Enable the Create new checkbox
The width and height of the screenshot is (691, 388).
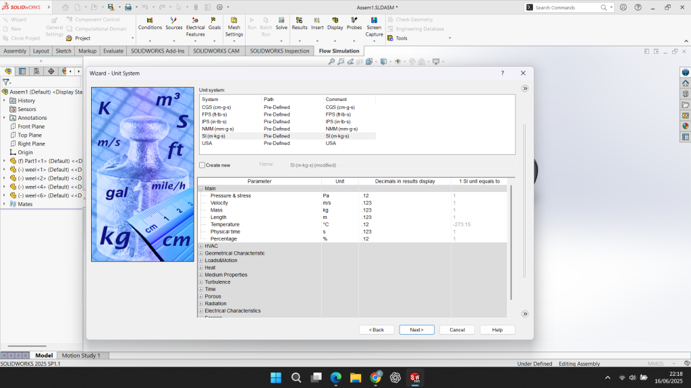coord(202,165)
